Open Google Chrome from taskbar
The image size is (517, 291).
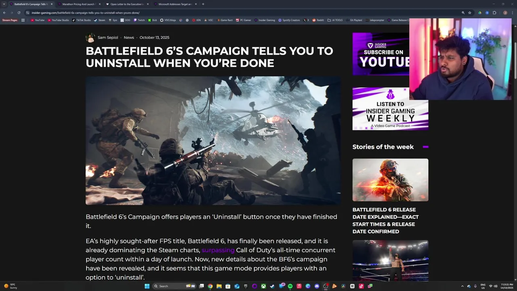coord(210,286)
